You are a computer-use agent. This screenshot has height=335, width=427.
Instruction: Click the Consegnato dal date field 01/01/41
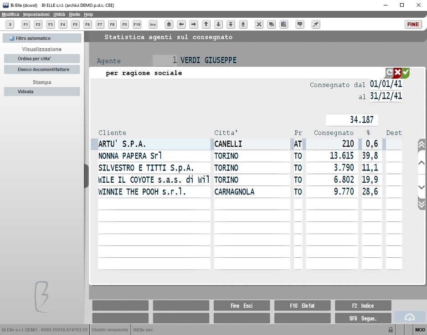(x=386, y=84)
